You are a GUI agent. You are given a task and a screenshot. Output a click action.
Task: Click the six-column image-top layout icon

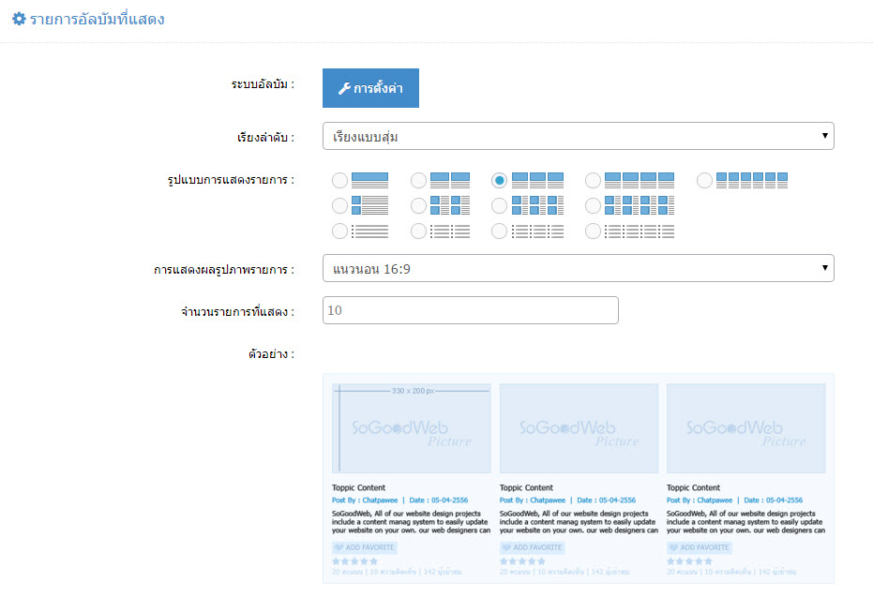pyautogui.click(x=752, y=180)
